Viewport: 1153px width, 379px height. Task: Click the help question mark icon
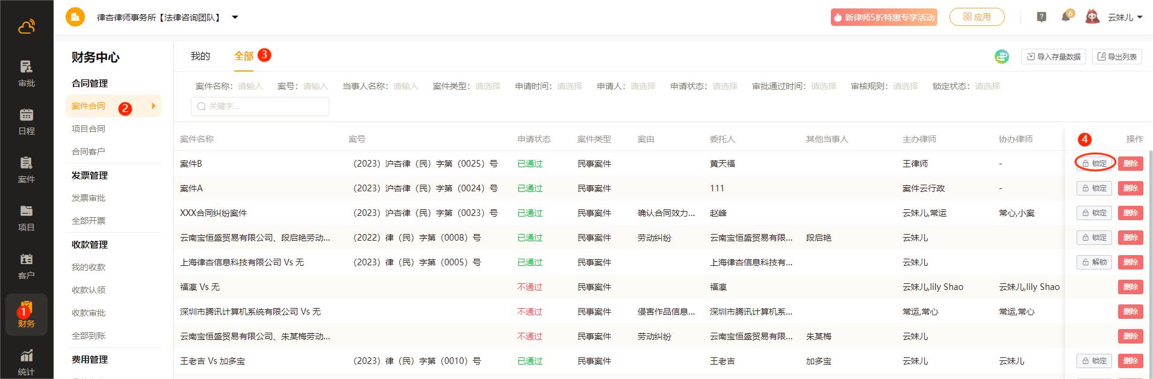pyautogui.click(x=1042, y=17)
